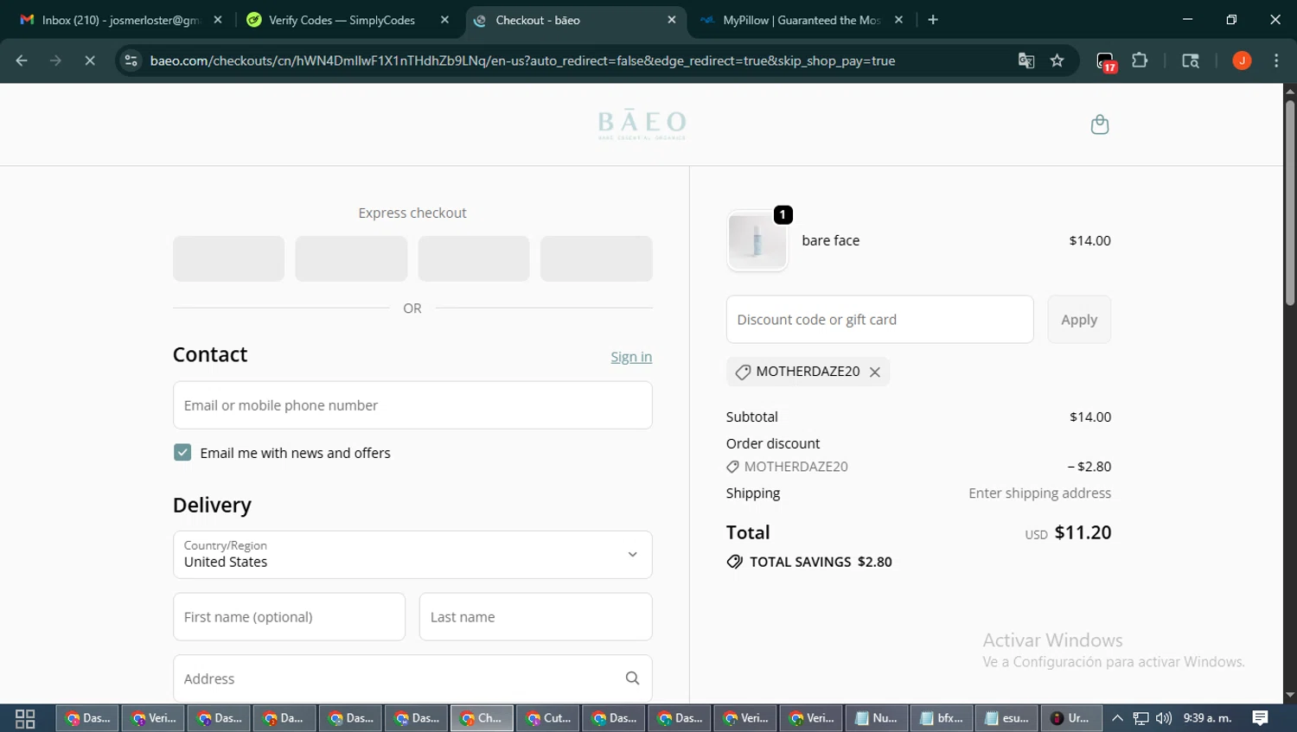Click the First name (optional) field

tap(289, 617)
